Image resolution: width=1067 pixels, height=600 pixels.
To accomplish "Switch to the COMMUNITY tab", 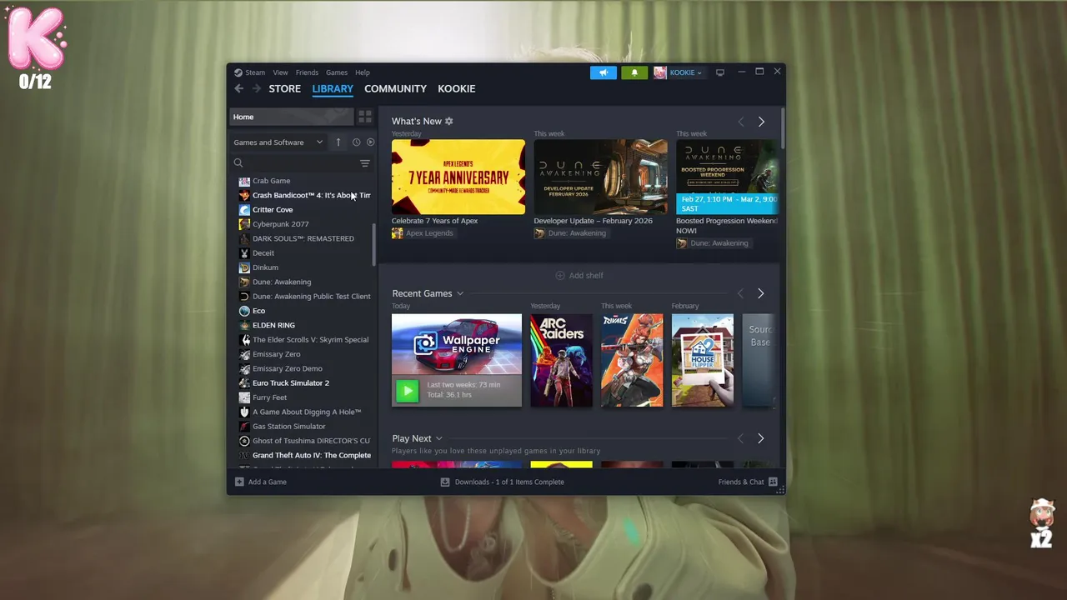I will click(395, 88).
